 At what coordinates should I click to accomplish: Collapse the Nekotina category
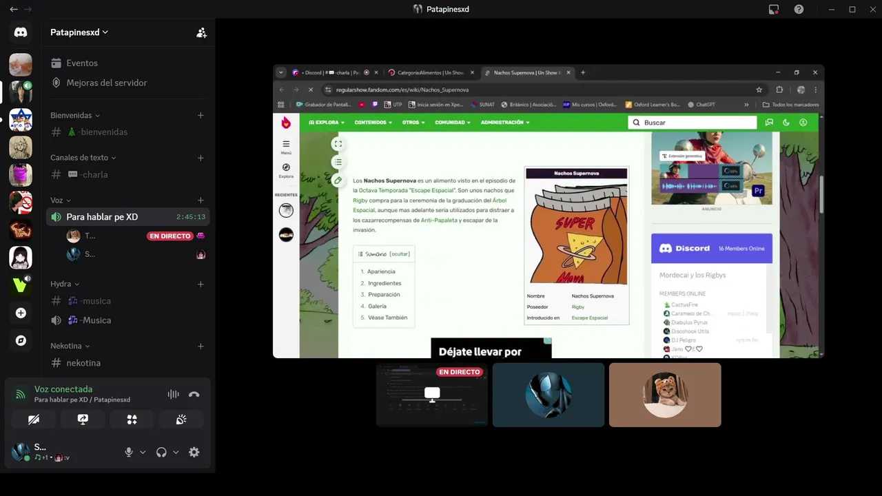pos(70,346)
